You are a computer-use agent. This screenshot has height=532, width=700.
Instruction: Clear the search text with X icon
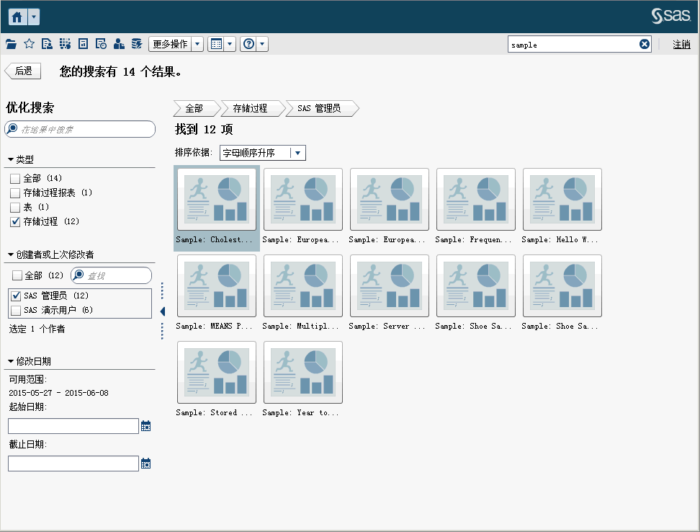[645, 44]
